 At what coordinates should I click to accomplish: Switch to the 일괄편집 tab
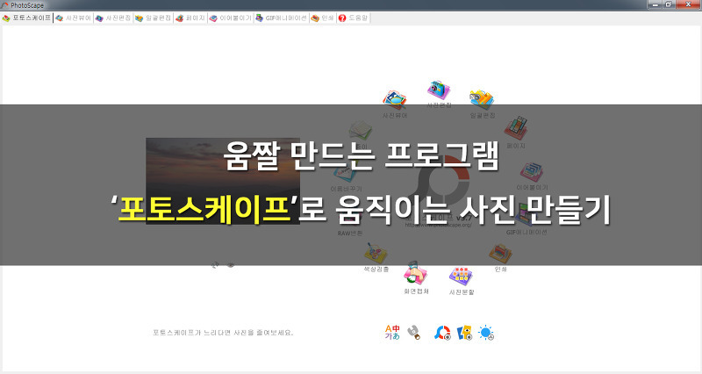(x=153, y=18)
